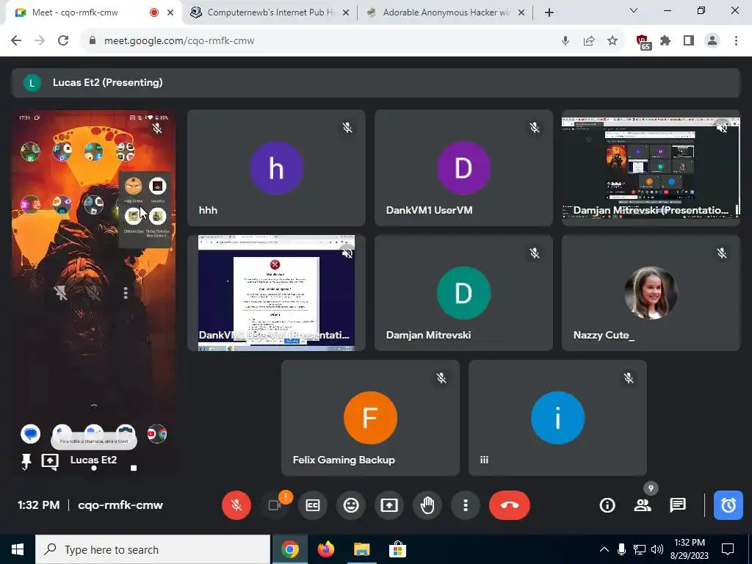Open the chat panel
Viewport: 752px width, 564px height.
(x=678, y=505)
